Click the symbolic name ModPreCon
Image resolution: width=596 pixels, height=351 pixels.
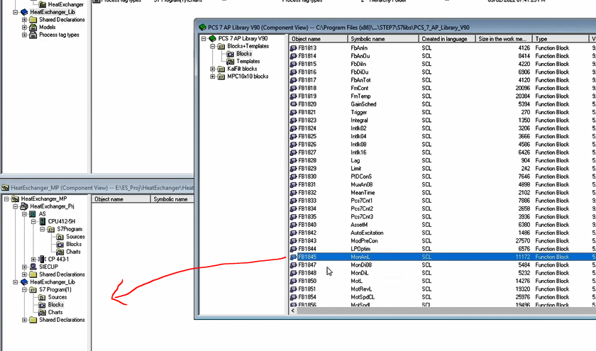point(364,241)
